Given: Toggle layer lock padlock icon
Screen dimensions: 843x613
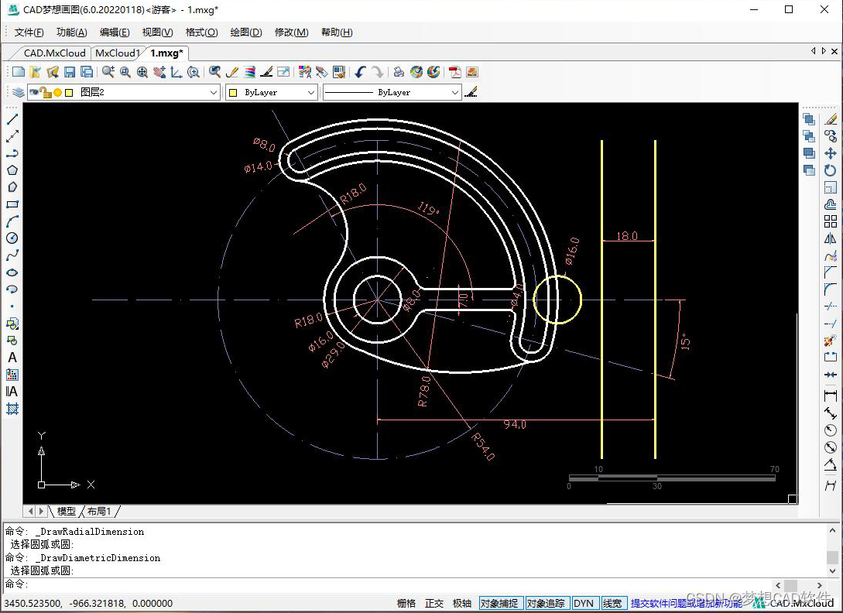Looking at the screenshot, I should click(x=46, y=92).
